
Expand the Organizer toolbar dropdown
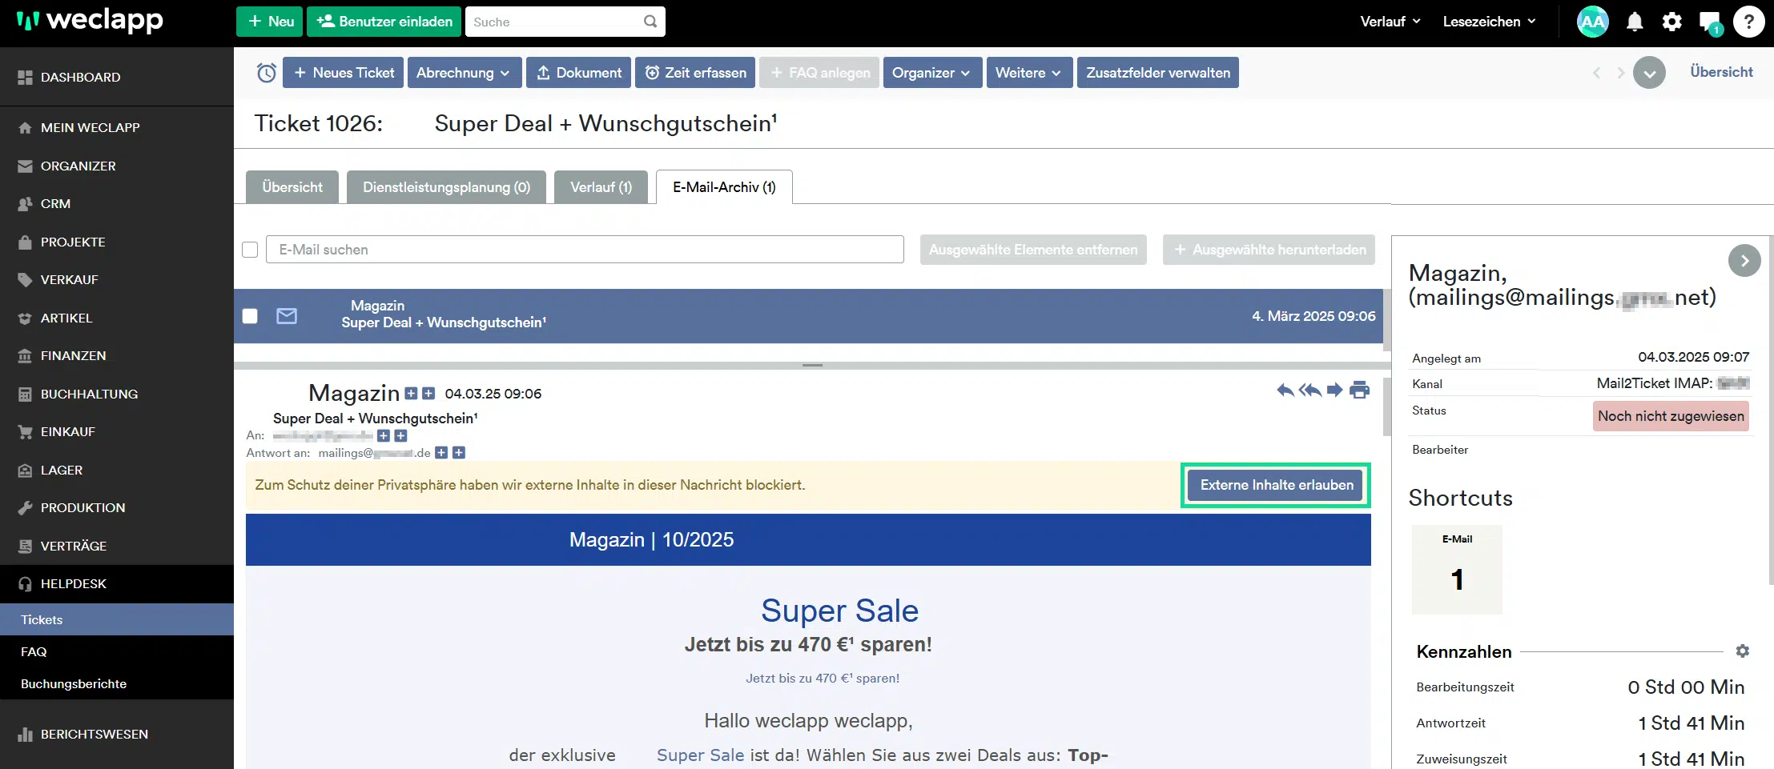coord(932,73)
